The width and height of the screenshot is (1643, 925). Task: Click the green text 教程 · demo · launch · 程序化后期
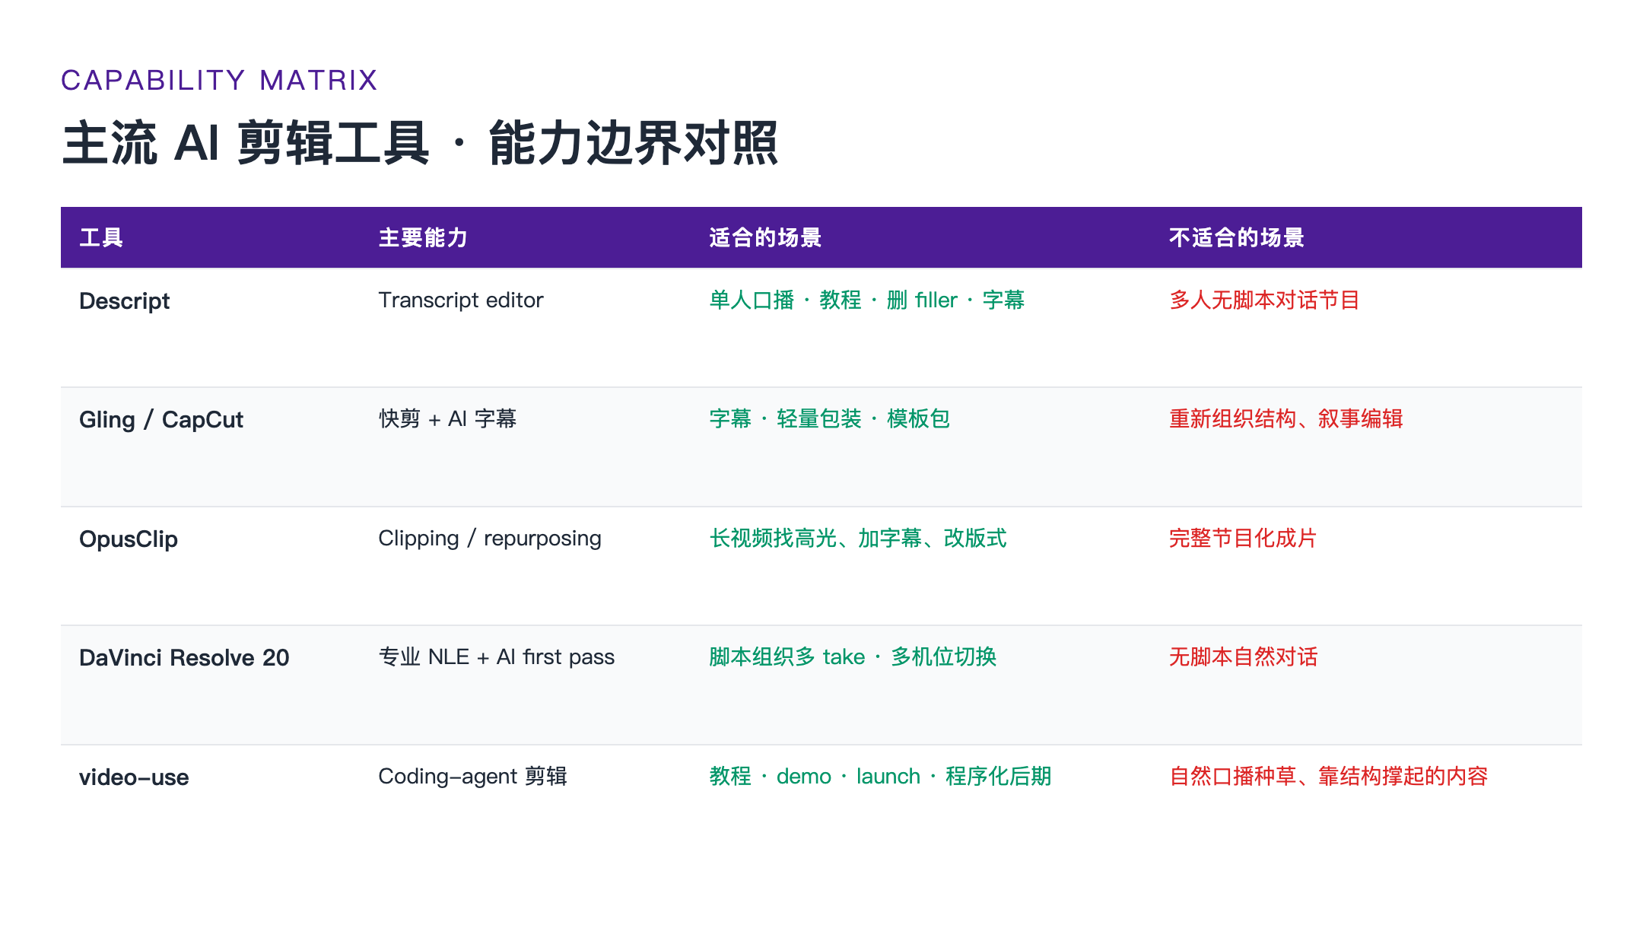tap(880, 776)
